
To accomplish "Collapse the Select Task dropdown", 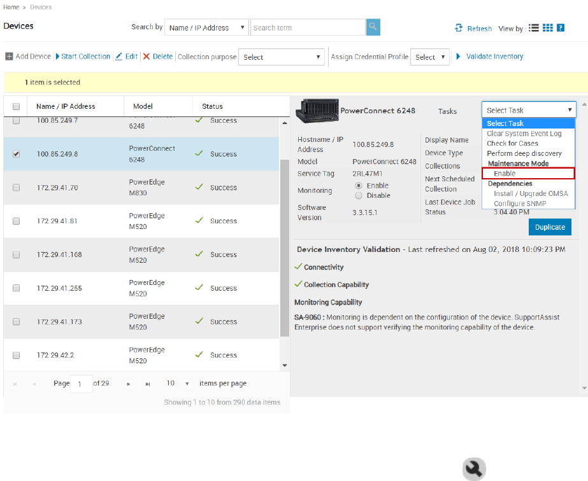I will 529,110.
